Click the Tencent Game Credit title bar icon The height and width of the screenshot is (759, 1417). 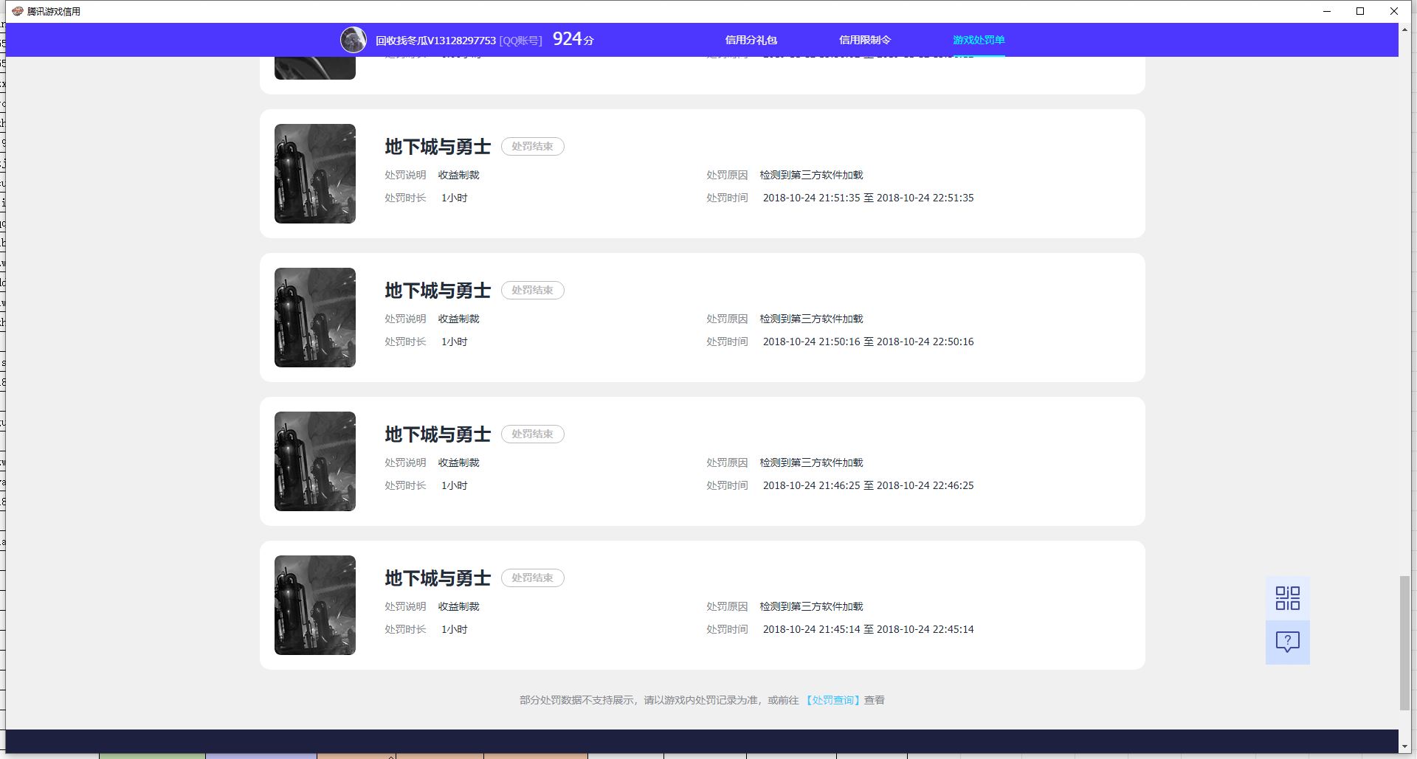pyautogui.click(x=17, y=11)
